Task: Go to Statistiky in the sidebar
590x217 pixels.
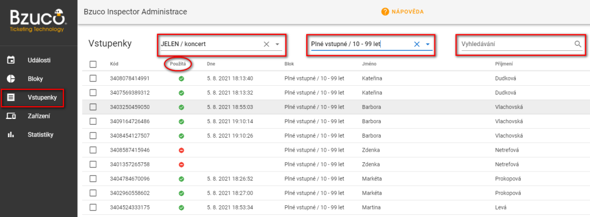Action: (x=40, y=134)
